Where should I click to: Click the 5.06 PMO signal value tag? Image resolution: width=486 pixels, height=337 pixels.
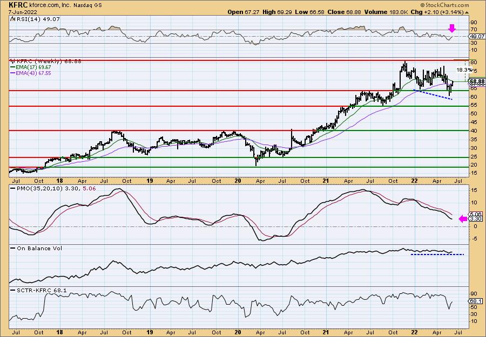[476, 214]
